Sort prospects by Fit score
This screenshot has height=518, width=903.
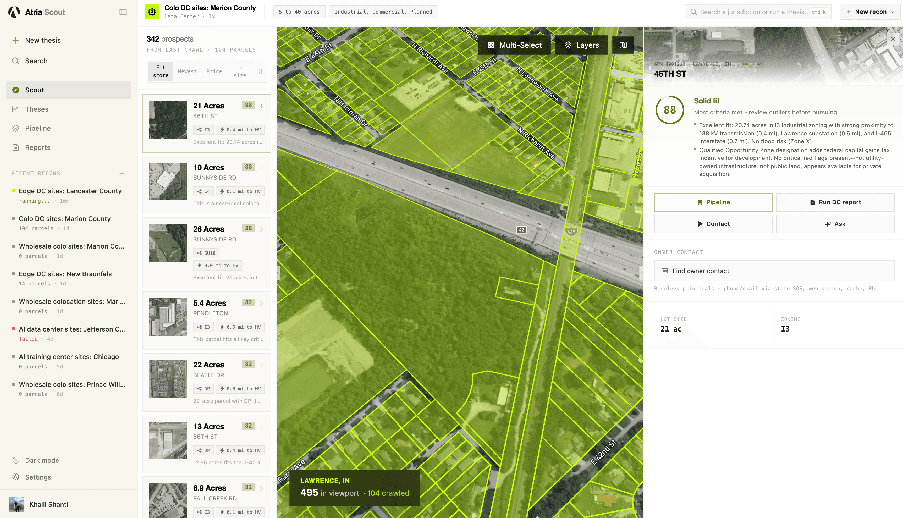[x=161, y=71]
